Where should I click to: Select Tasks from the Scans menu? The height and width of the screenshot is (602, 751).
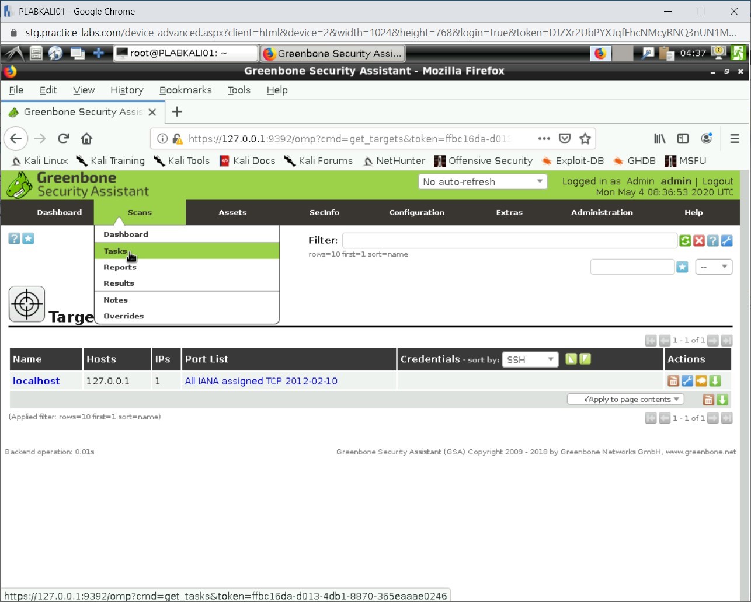coord(116,251)
